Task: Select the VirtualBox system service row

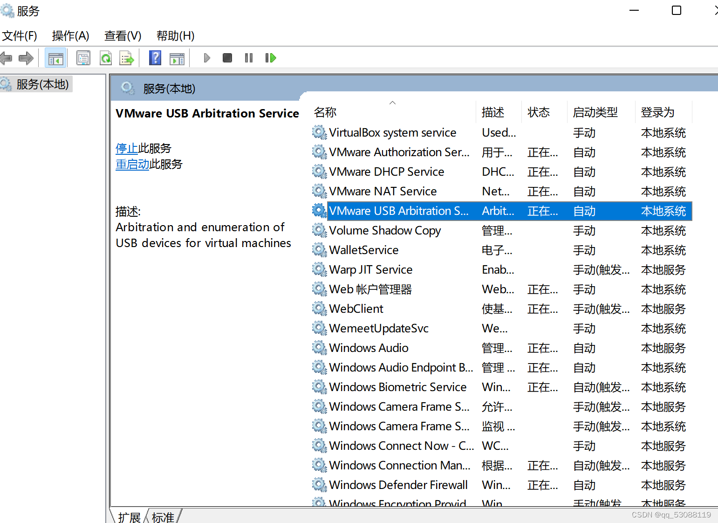Action: (x=502, y=133)
